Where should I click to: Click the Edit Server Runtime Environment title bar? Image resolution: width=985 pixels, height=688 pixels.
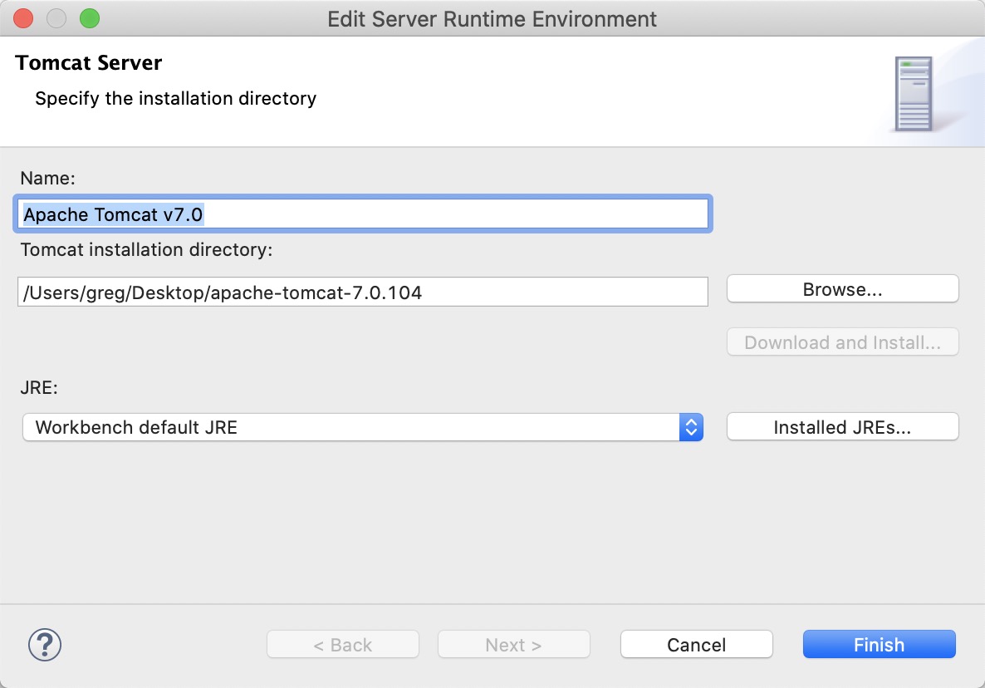[x=492, y=19]
